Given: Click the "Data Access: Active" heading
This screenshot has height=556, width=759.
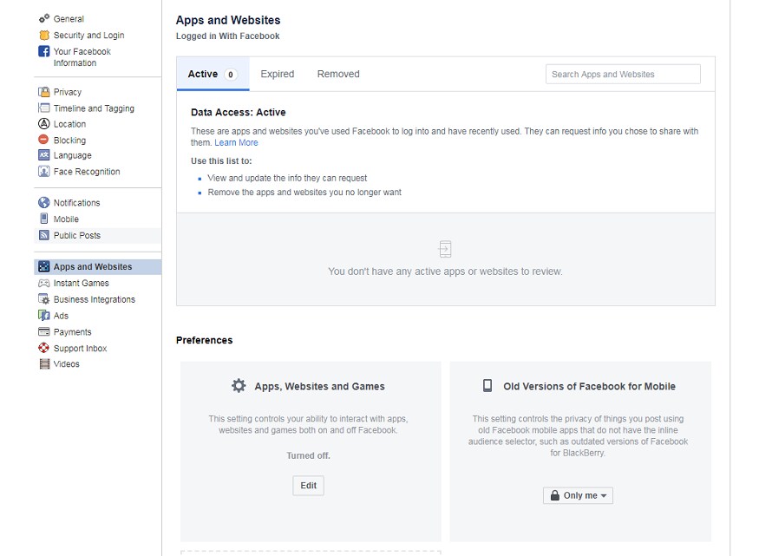Looking at the screenshot, I should pos(239,112).
